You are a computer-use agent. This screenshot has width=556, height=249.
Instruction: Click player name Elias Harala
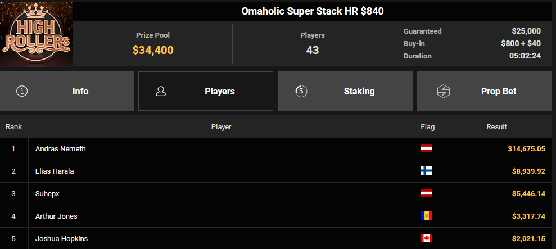55,171
